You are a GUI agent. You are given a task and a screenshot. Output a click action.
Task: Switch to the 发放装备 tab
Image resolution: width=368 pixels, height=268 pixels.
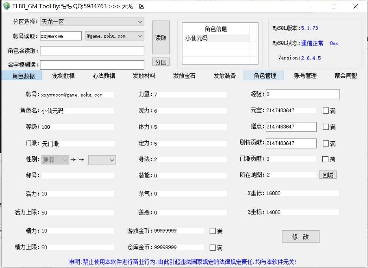224,76
